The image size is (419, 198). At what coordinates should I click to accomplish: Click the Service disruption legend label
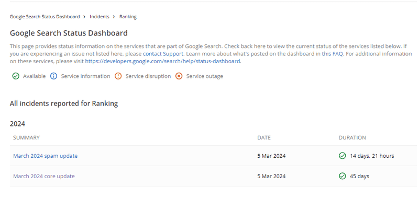click(x=148, y=76)
